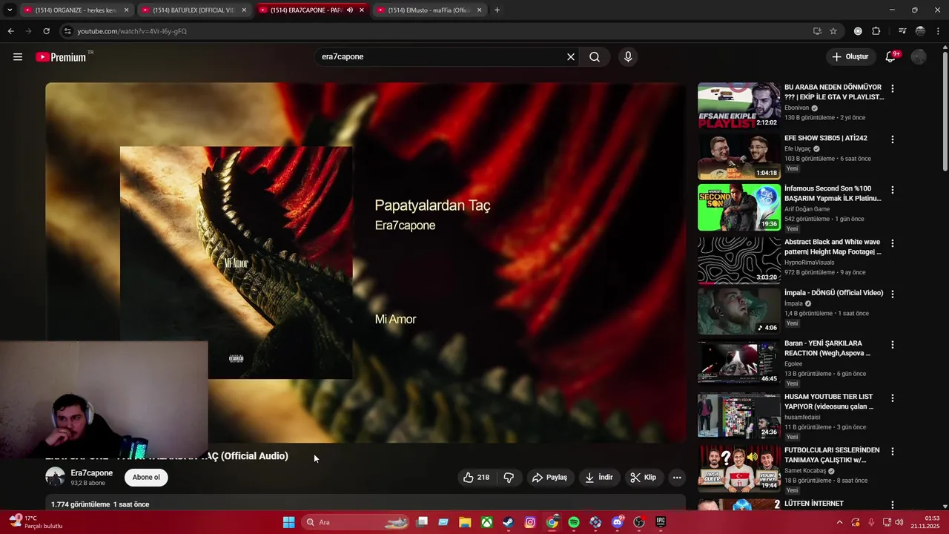
Task: Reload the page in Chrome
Action: tap(46, 31)
